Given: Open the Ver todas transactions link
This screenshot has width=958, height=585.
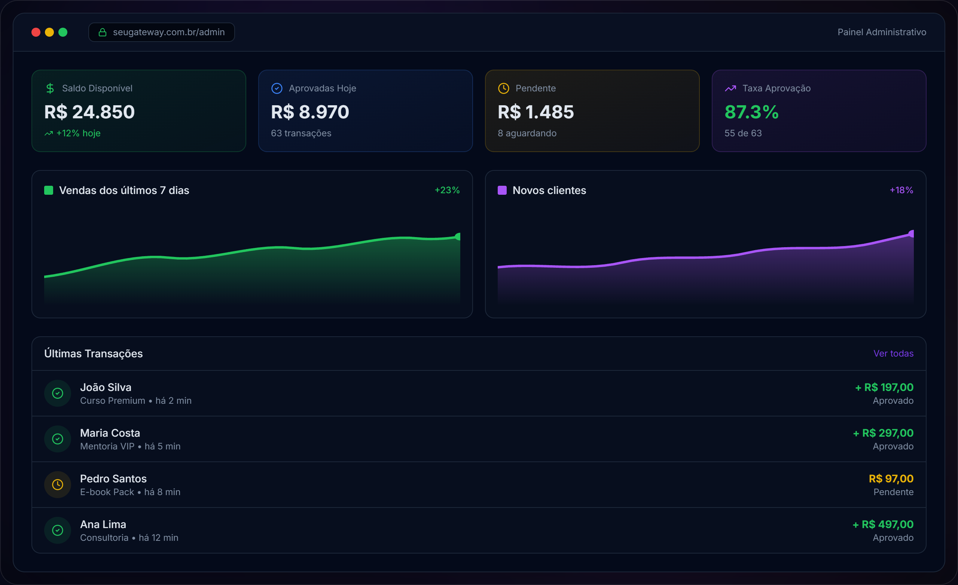Looking at the screenshot, I should pyautogui.click(x=893, y=354).
